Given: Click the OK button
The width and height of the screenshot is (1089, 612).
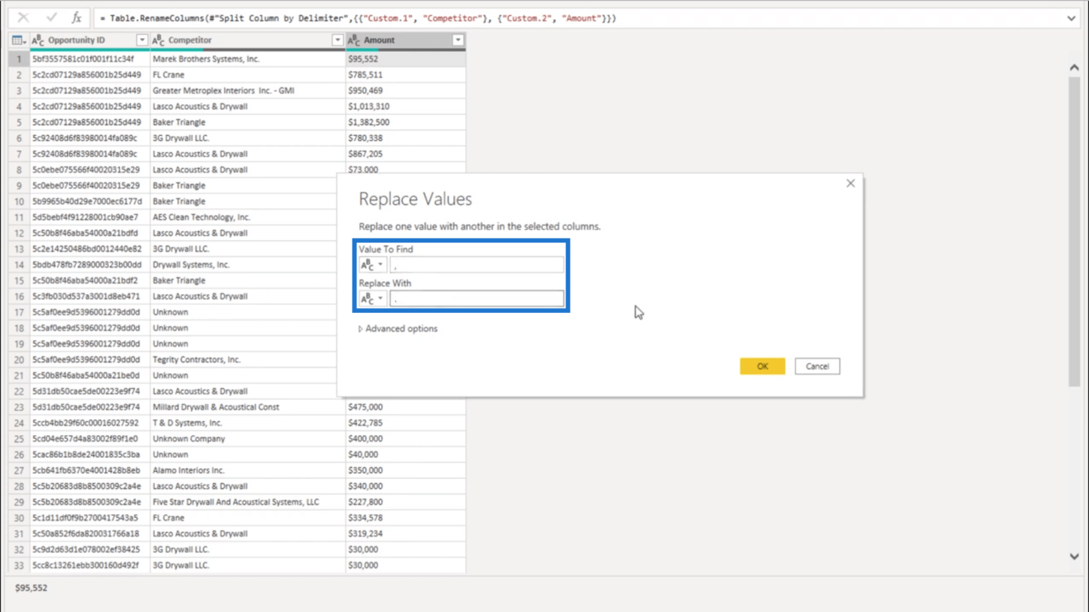Looking at the screenshot, I should click(762, 366).
